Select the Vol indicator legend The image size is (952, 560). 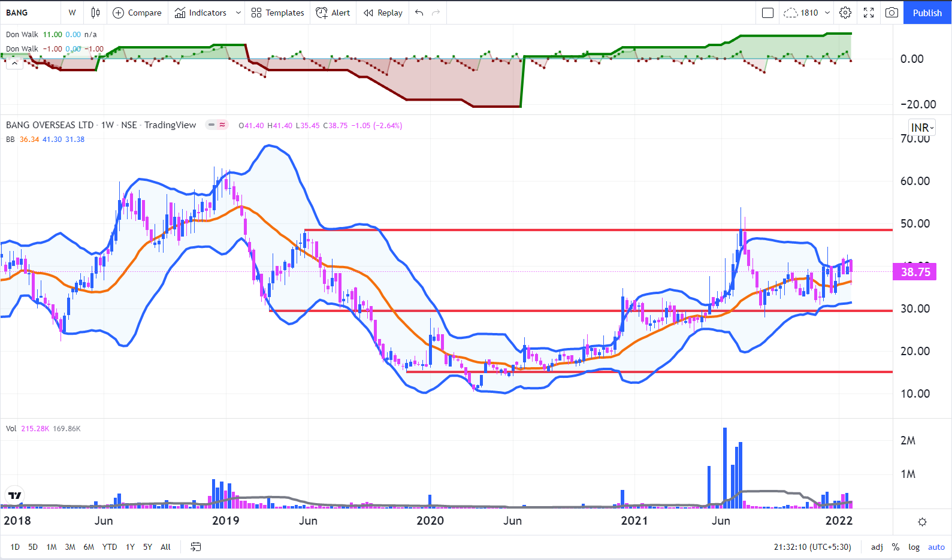pos(11,429)
